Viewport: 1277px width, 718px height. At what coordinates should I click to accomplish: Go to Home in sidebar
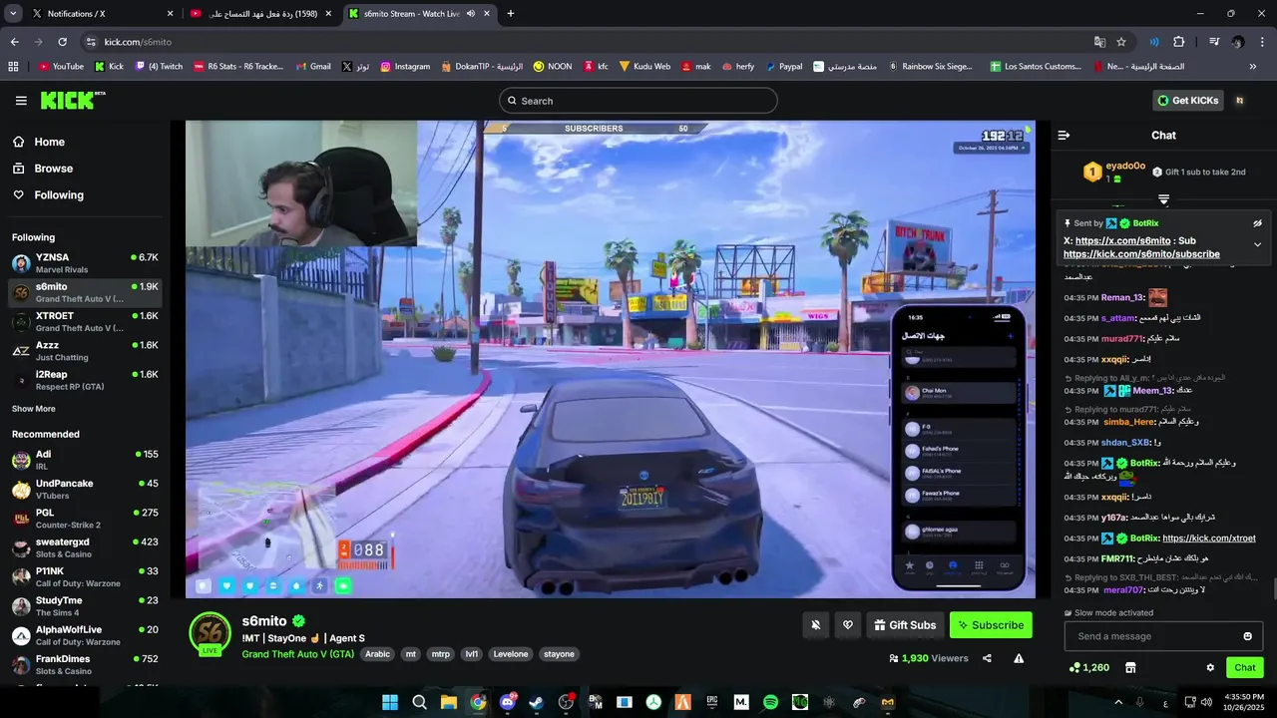(x=49, y=142)
